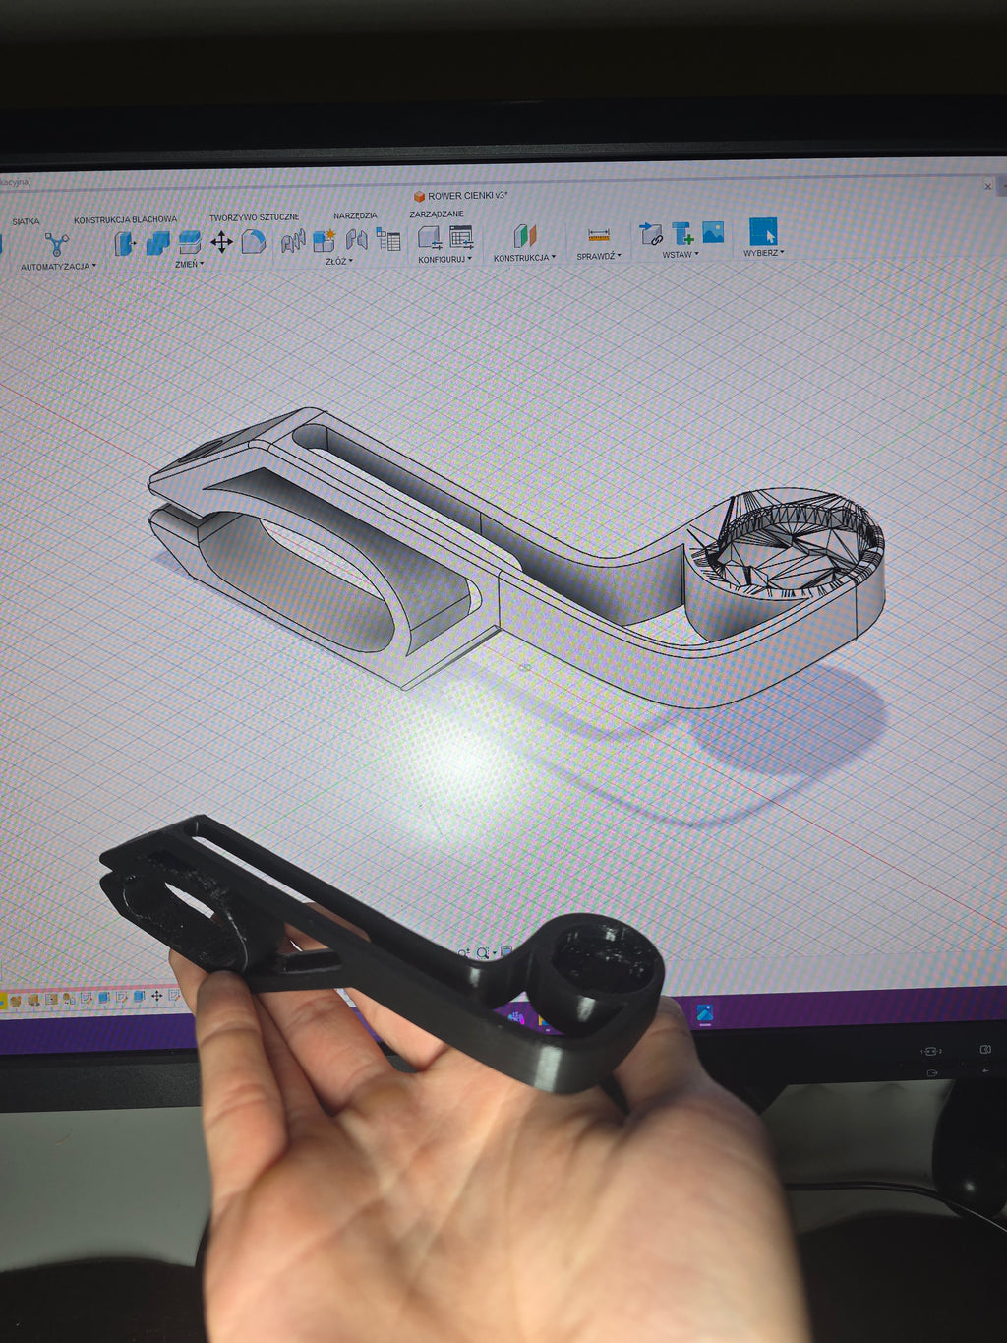Click the Configure model icon with sliders
This screenshot has width=1007, height=1343.
click(429, 237)
